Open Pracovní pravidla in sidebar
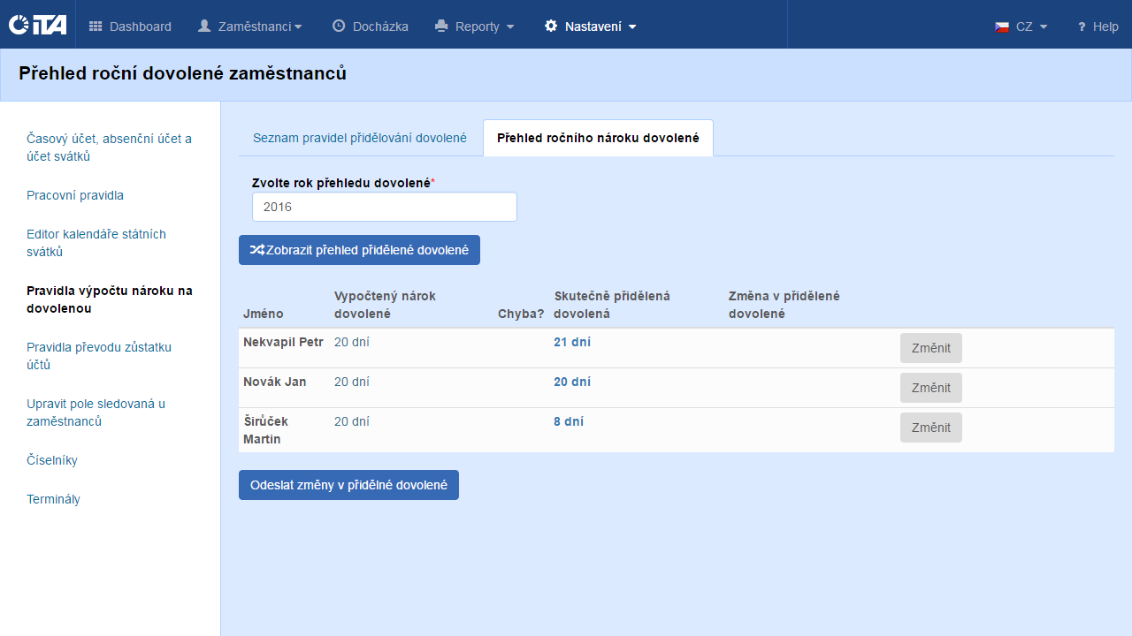1132x636 pixels. 75,195
